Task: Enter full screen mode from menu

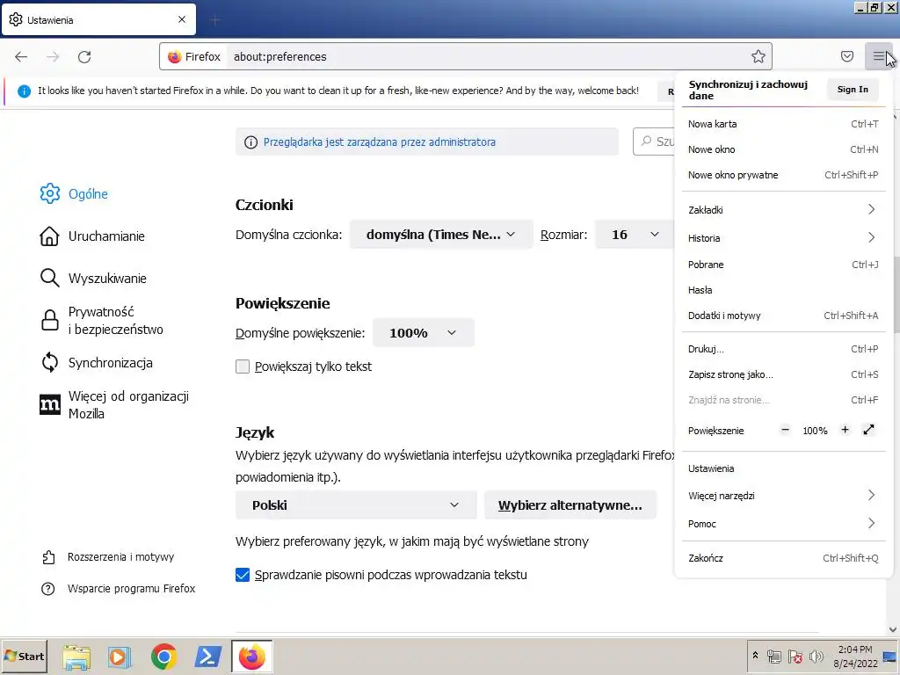Action: point(869,430)
